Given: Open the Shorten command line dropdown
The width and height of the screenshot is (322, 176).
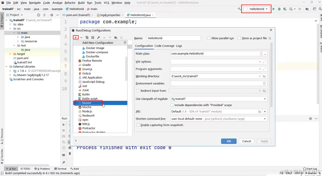Looking at the screenshot, I should (265, 119).
